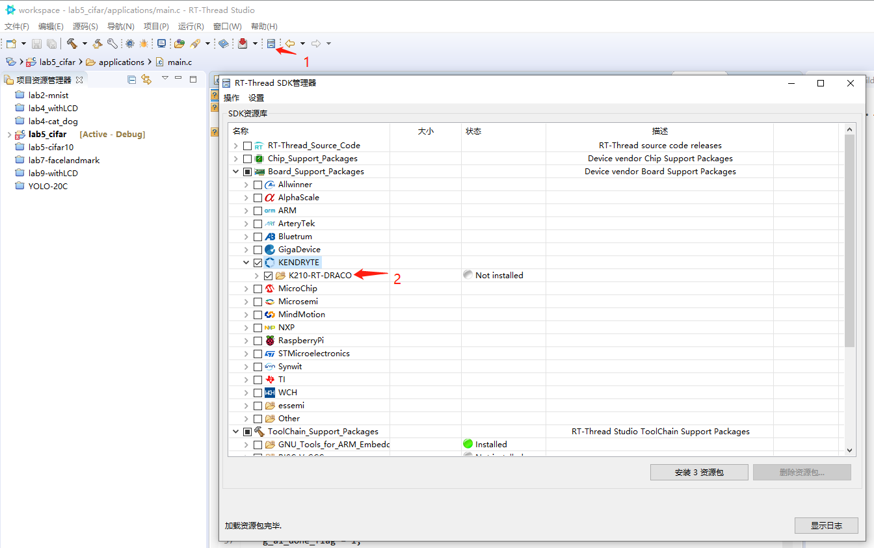874x548 pixels.
Task: Click the 状态 column header
Action: (x=503, y=131)
